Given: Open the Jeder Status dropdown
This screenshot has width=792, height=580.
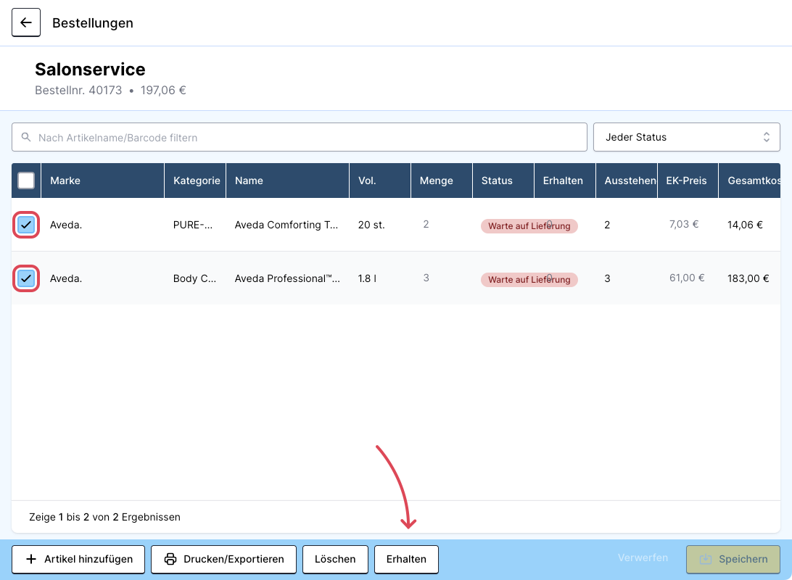Looking at the screenshot, I should pos(686,137).
